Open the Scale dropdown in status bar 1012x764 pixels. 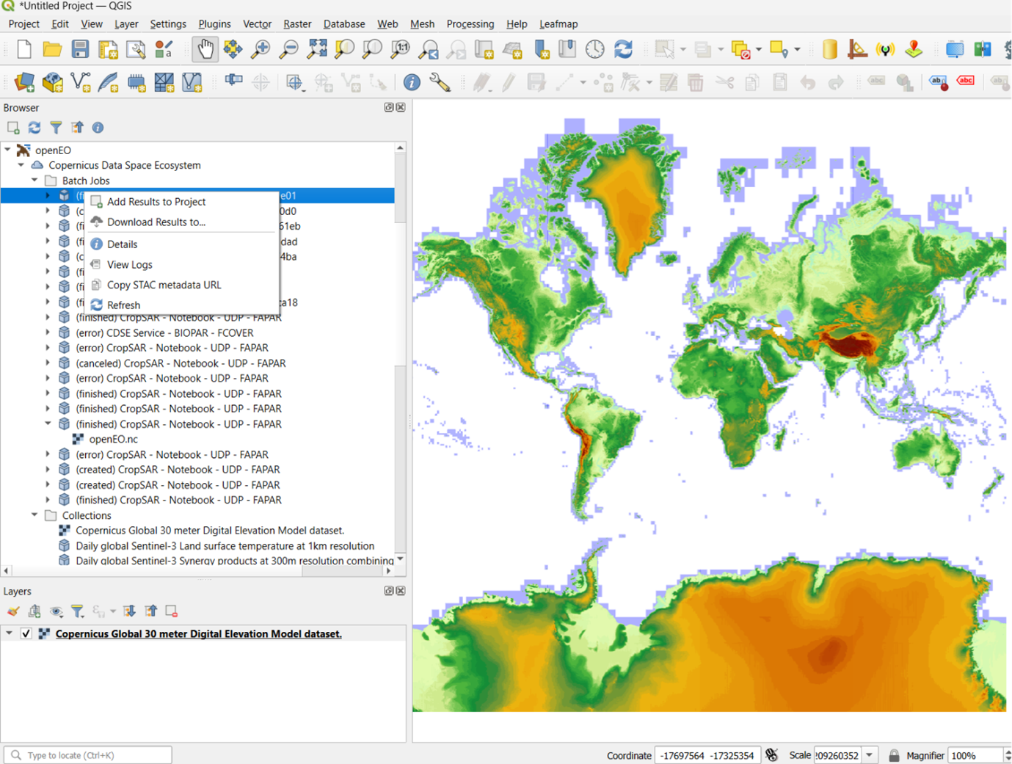point(869,754)
